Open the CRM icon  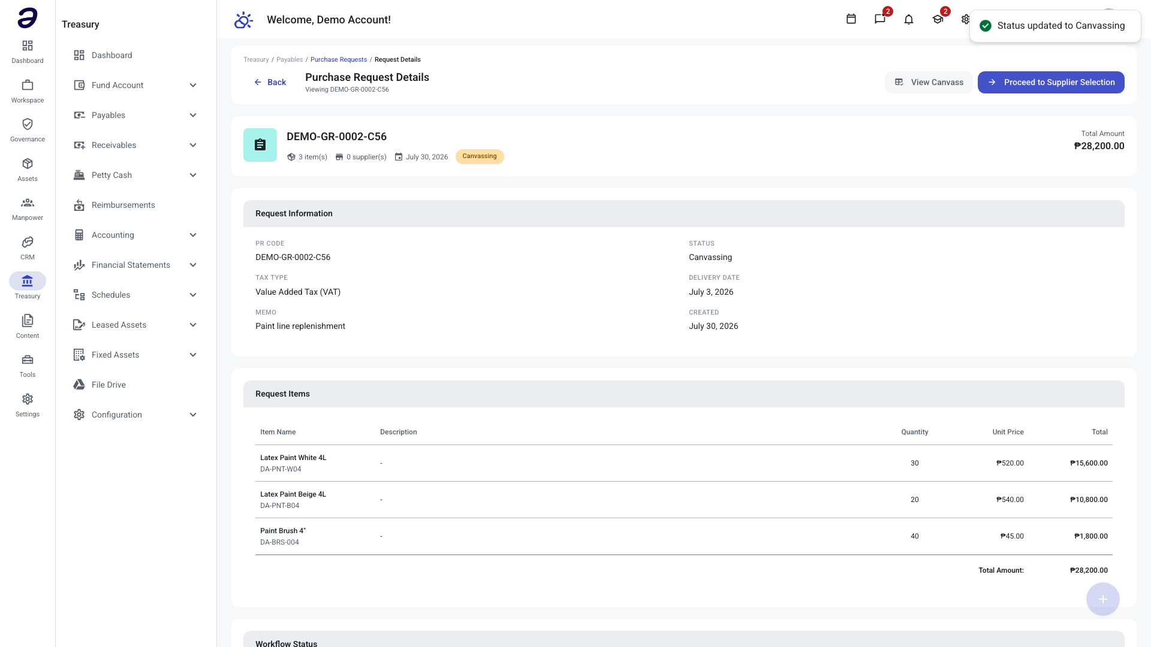[x=28, y=242]
